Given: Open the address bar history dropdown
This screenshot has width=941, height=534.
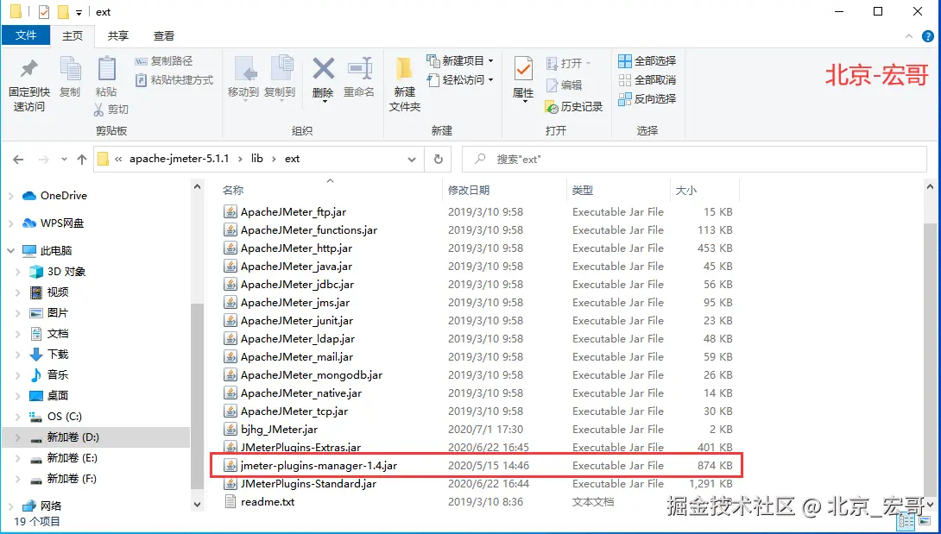Looking at the screenshot, I should pos(412,160).
